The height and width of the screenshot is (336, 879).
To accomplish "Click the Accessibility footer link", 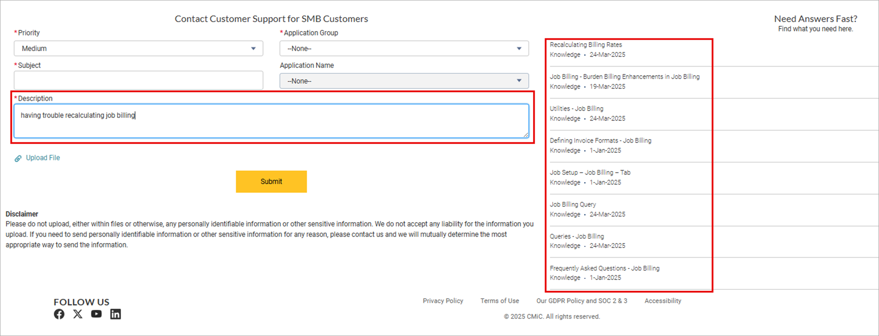I will click(x=663, y=301).
